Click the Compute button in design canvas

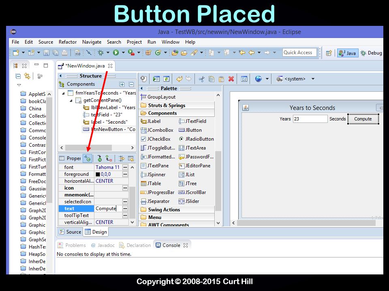(x=363, y=119)
